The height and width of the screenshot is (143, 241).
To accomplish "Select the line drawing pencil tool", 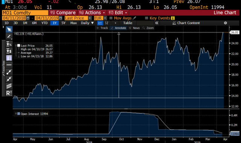I will [9, 37].
